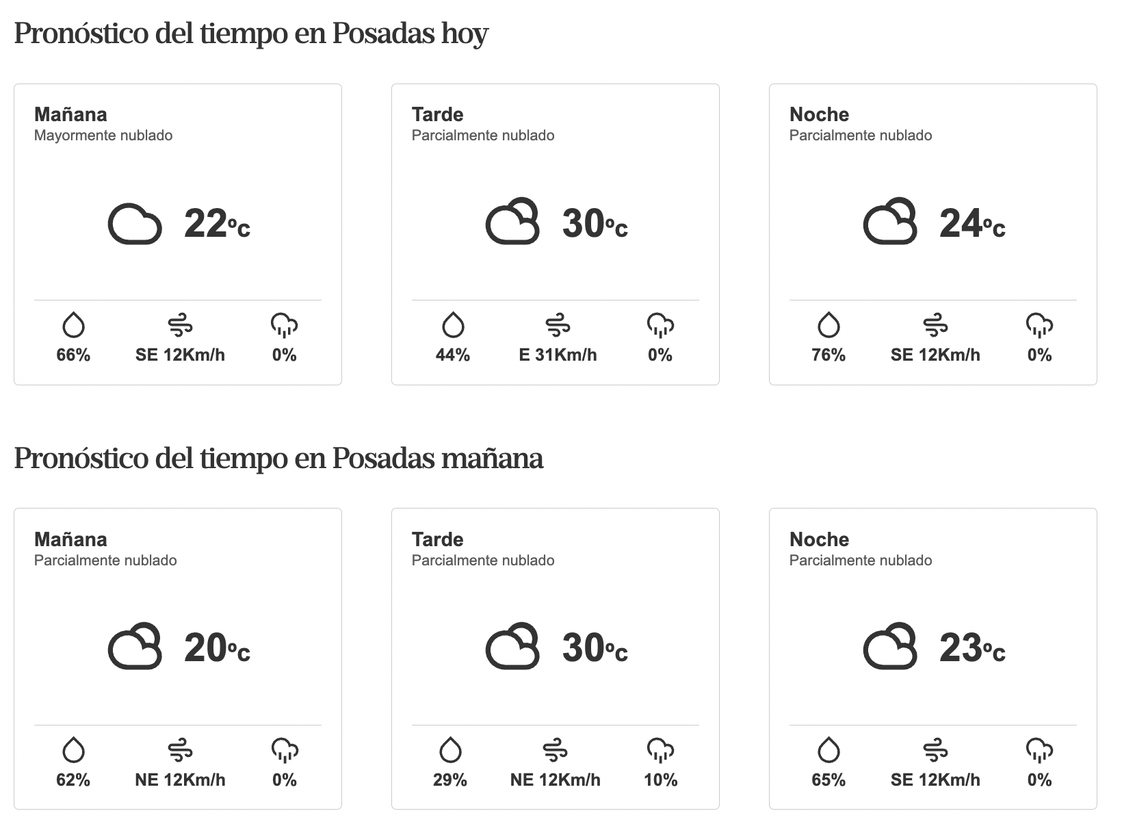Click the partly cloudy icon in today's Tarde card

512,222
